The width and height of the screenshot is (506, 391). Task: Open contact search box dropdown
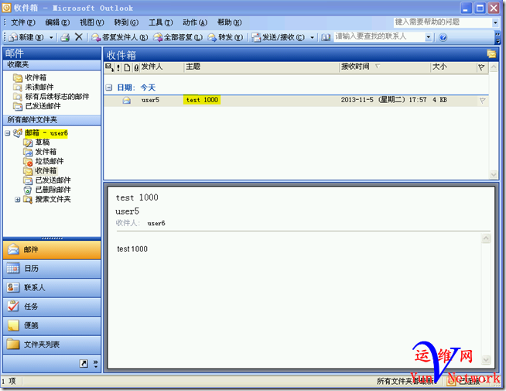[428, 37]
